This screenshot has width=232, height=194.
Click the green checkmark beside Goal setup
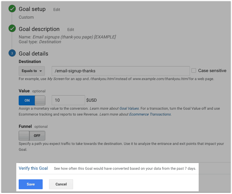[12, 9]
